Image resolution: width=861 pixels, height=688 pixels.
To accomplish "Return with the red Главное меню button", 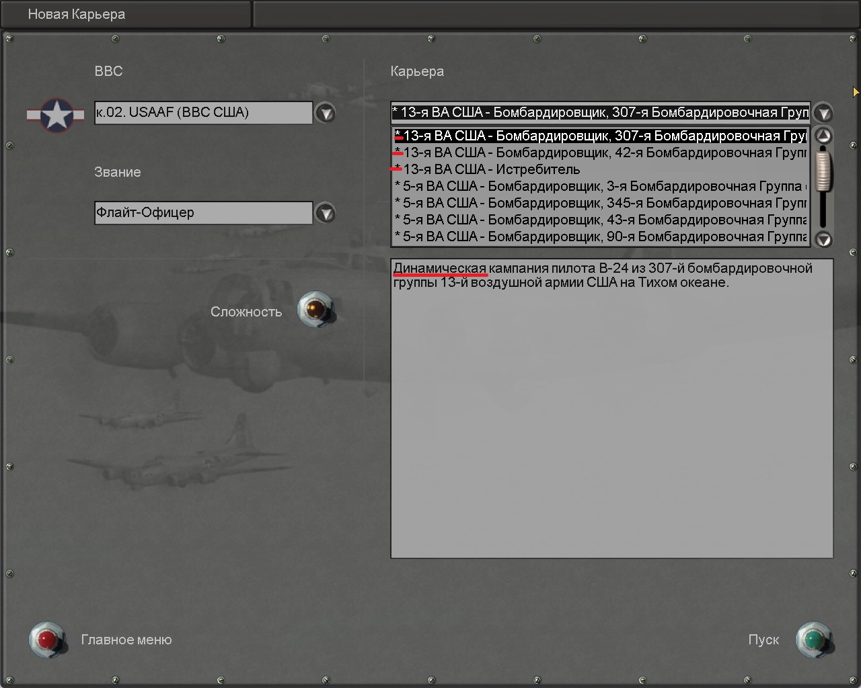I will point(47,640).
